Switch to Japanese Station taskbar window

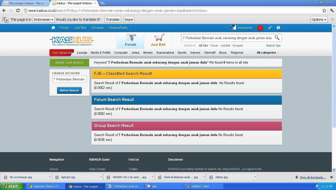(x=46, y=186)
